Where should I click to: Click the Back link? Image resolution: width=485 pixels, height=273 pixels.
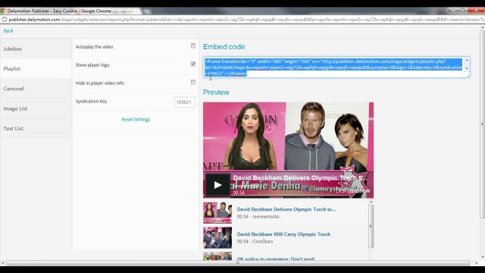pyautogui.click(x=8, y=30)
